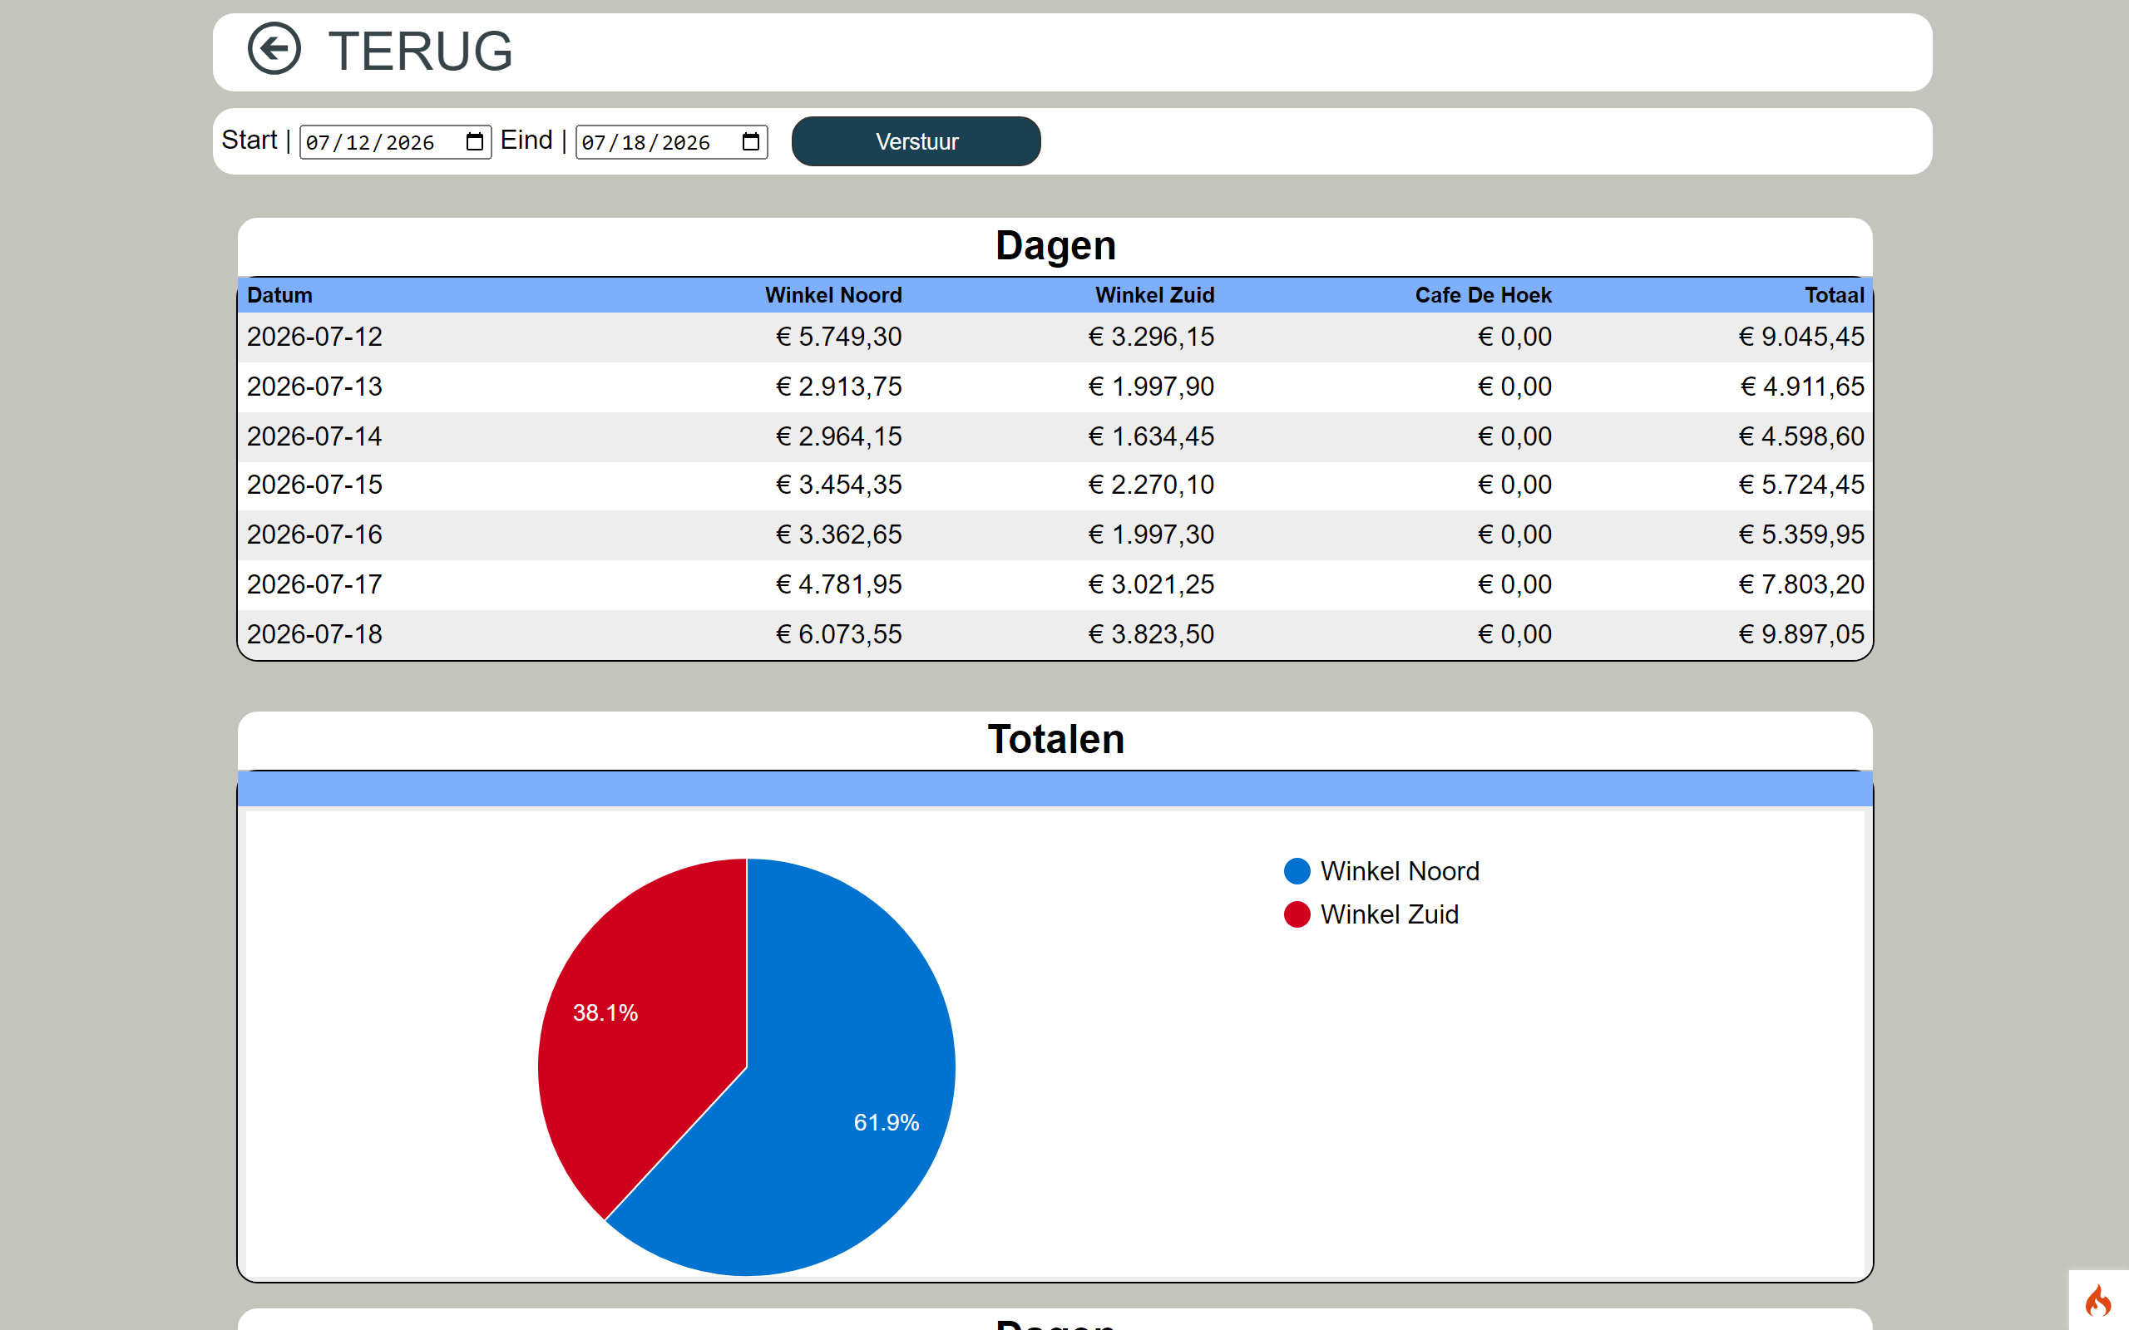2129x1330 pixels.
Task: Toggle Winkel Zuid legend label
Action: click(1389, 915)
